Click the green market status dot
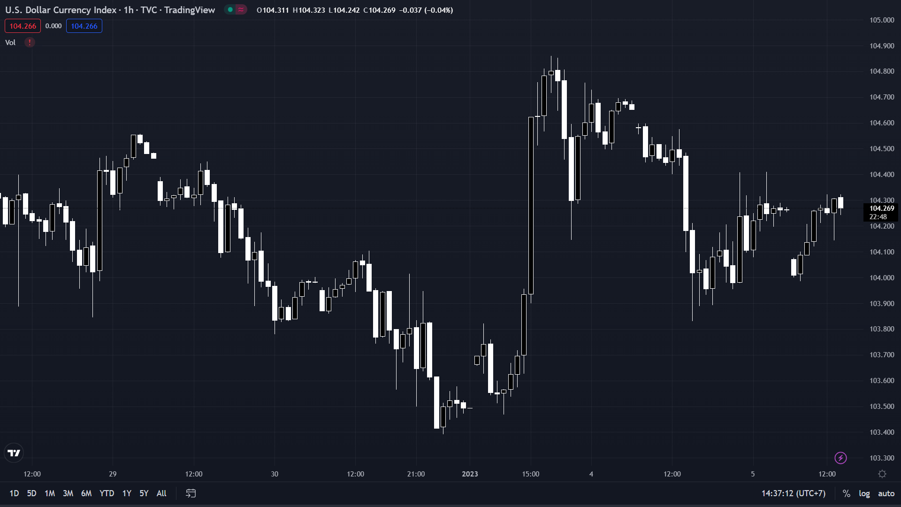The width and height of the screenshot is (901, 507). coord(230,10)
